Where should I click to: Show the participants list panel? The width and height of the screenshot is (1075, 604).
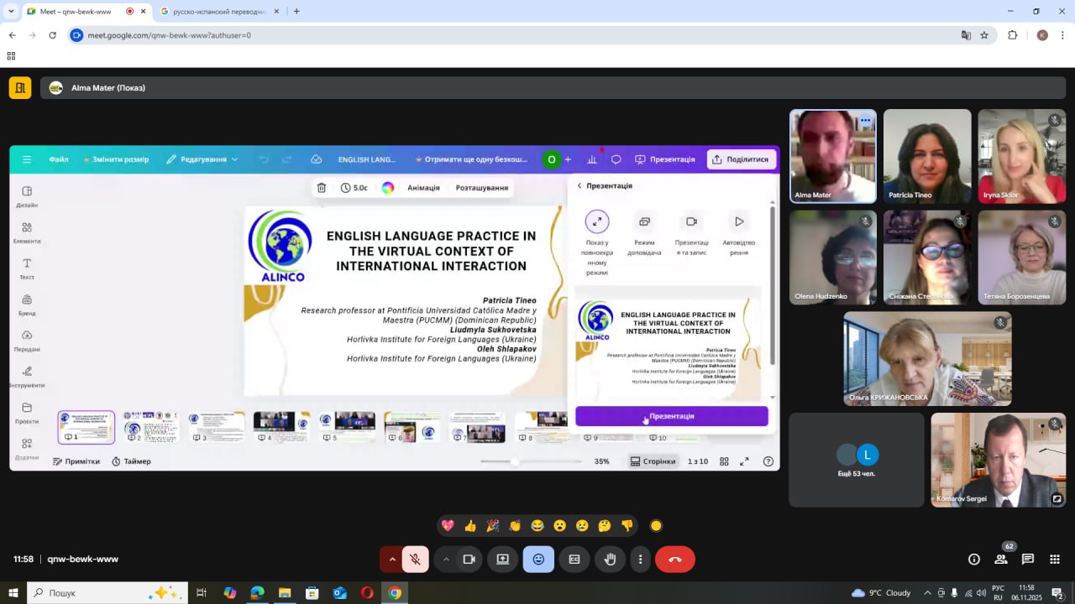[1001, 560]
